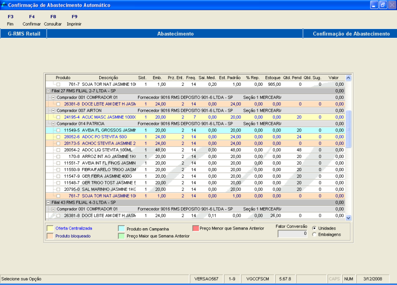Click the F3 Fim toolbar button
The width and height of the screenshot is (397, 285).
click(11, 20)
